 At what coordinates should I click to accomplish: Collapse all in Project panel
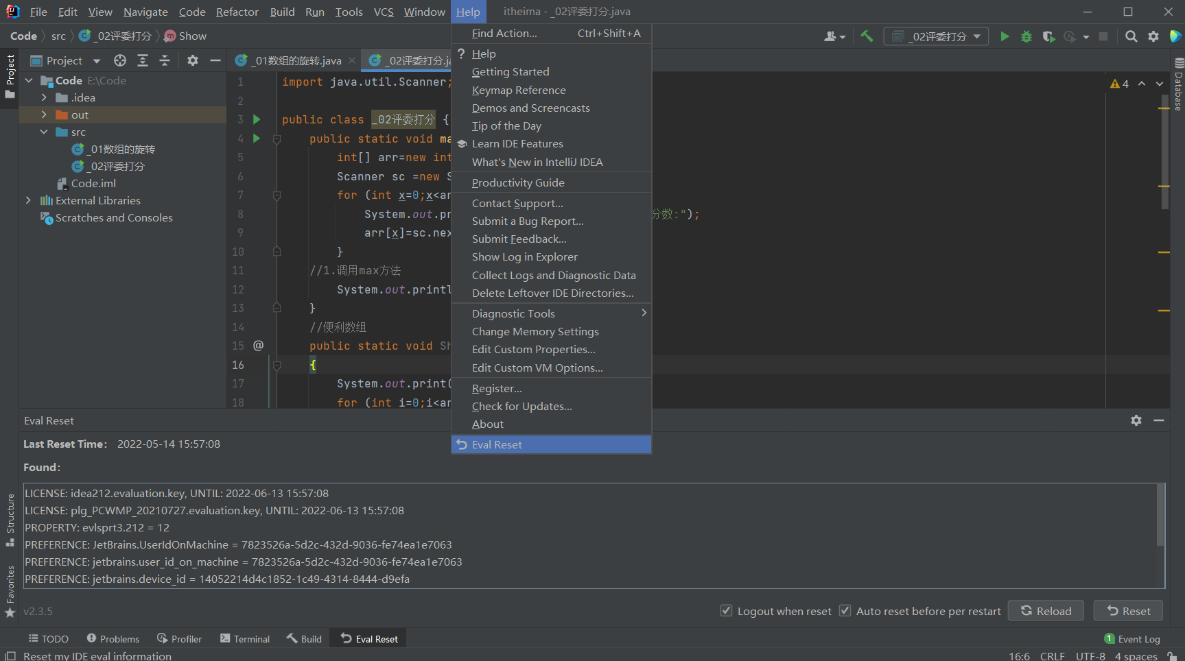tap(165, 60)
